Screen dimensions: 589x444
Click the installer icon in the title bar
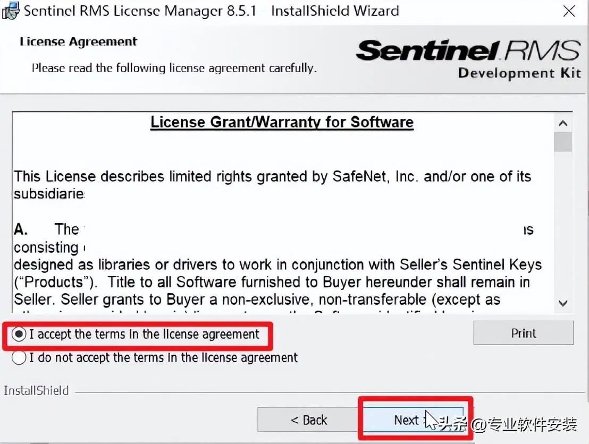point(10,11)
